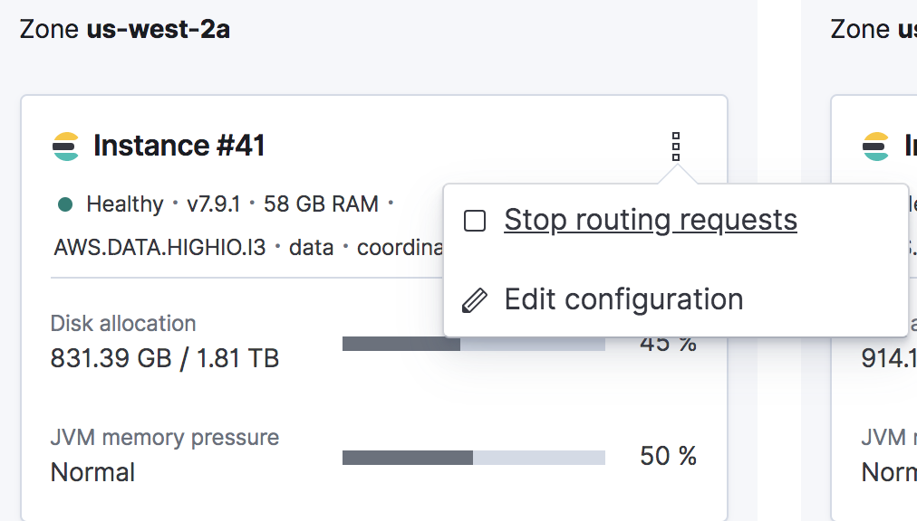The width and height of the screenshot is (917, 521).
Task: Click the green Healthy status dot
Action: [x=64, y=204]
